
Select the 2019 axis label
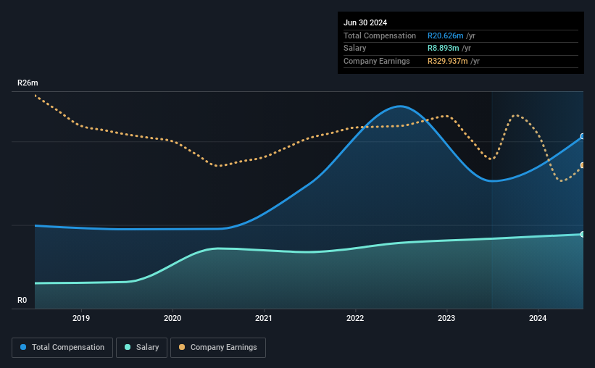click(81, 318)
